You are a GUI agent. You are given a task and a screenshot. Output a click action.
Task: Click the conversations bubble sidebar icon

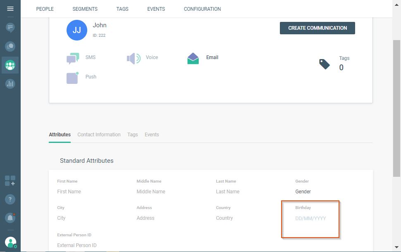[10, 46]
